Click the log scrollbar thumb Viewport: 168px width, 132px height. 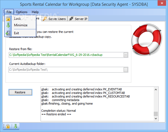coord(156,114)
